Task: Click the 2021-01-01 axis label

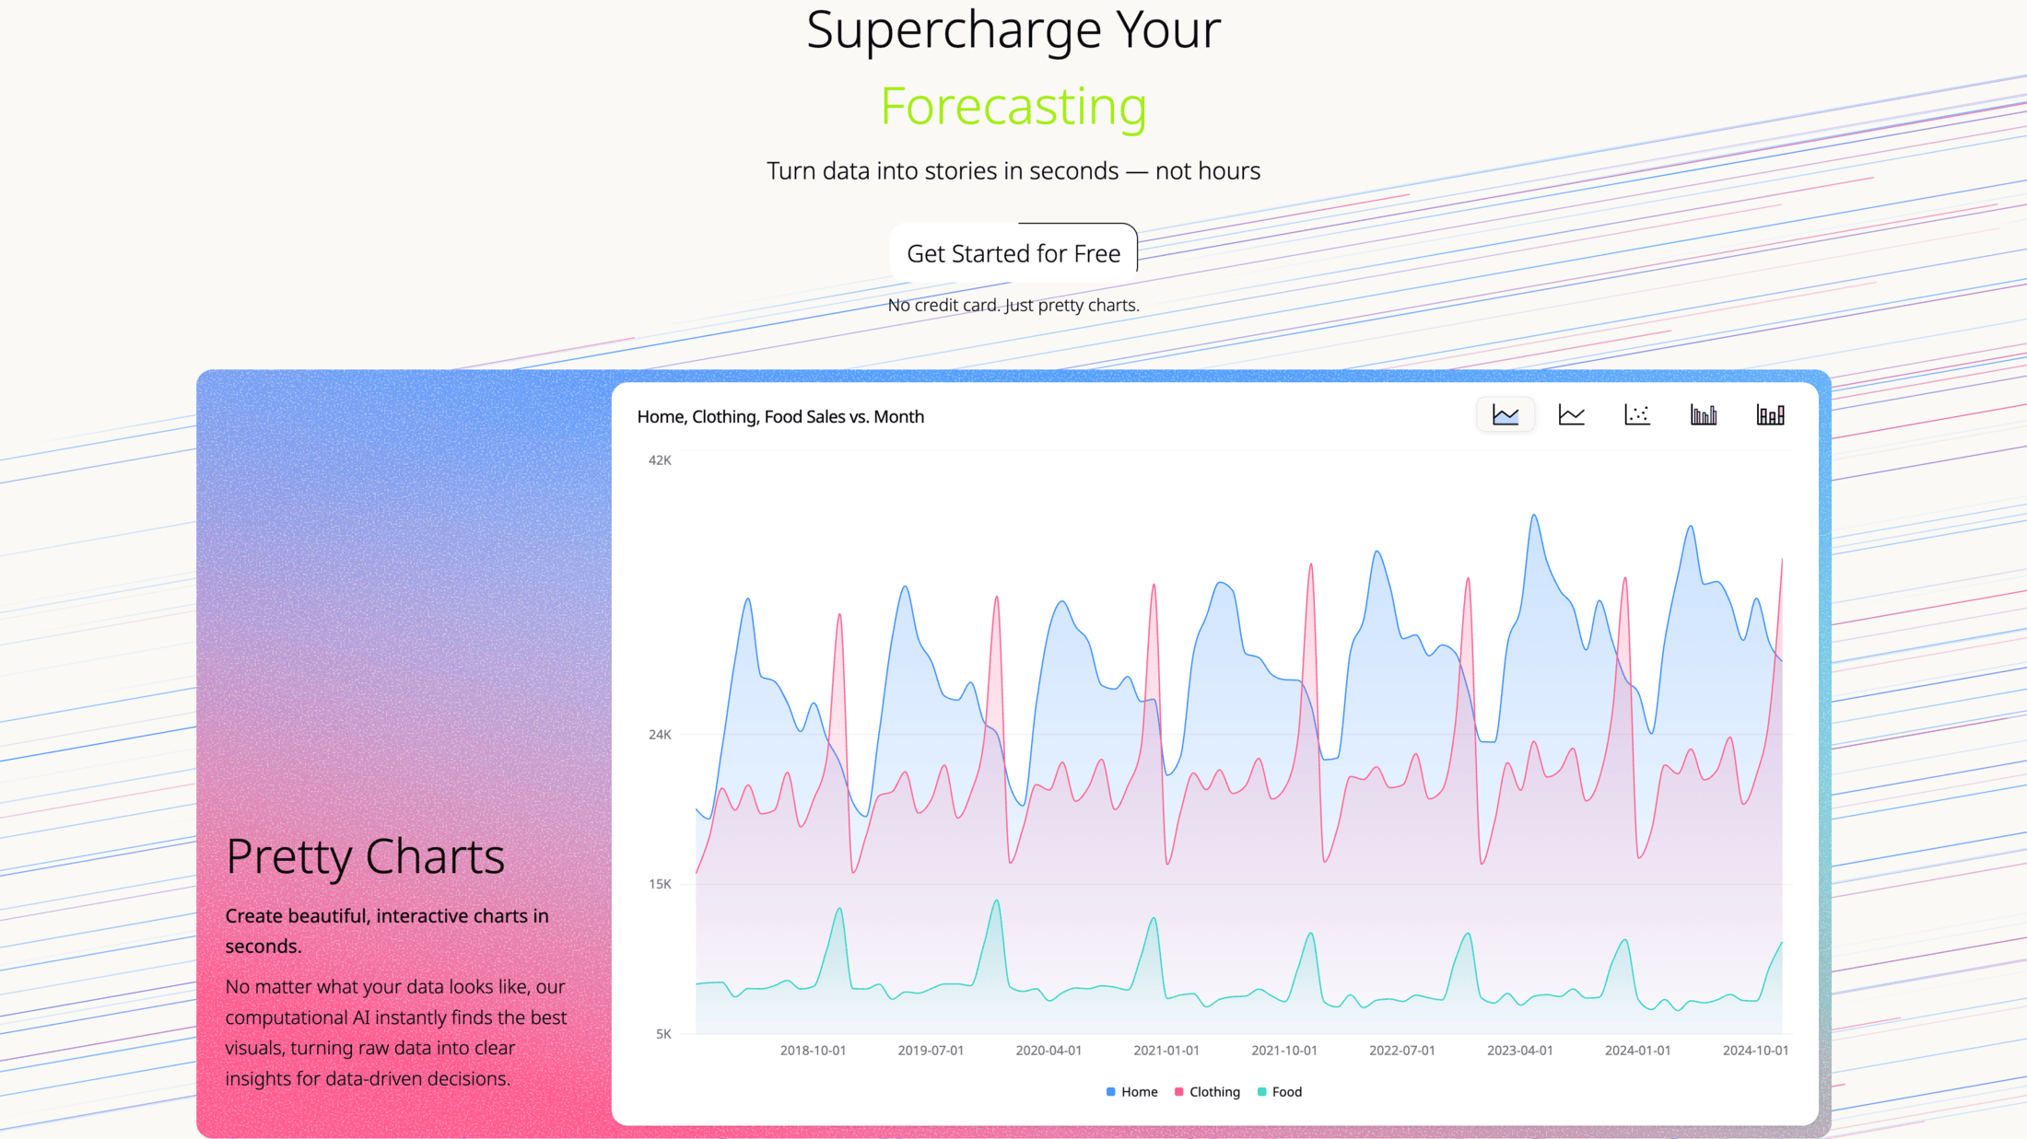Action: point(1167,1050)
